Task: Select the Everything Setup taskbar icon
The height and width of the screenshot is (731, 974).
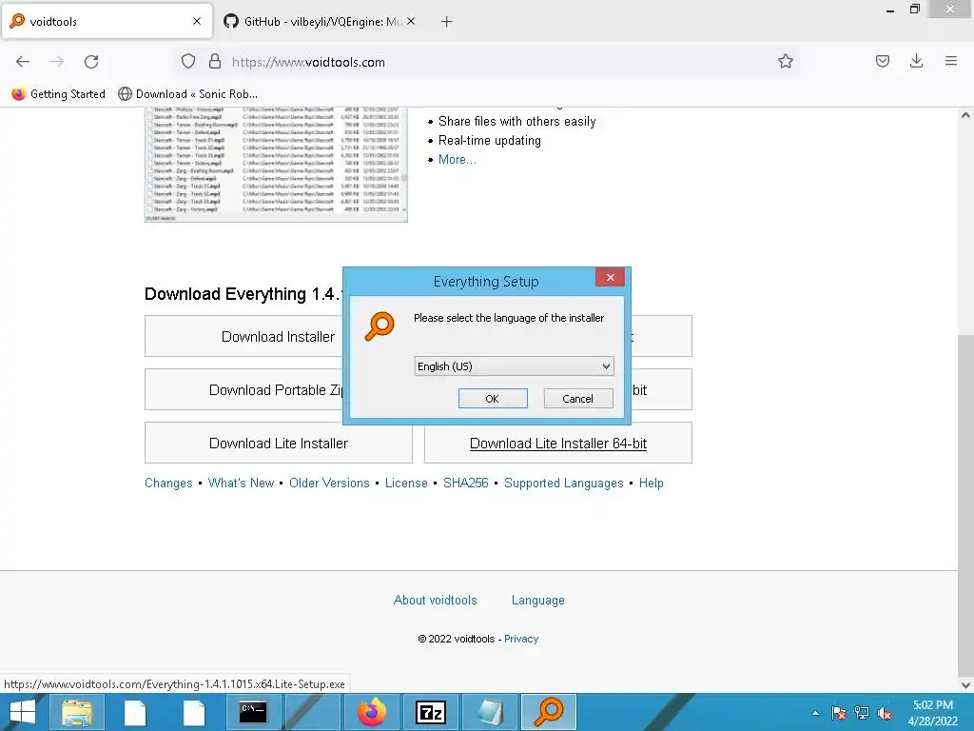Action: pyautogui.click(x=549, y=712)
